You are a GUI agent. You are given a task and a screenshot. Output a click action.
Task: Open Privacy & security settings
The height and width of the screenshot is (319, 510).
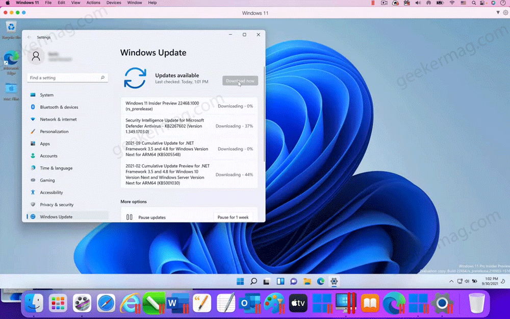tap(68, 205)
